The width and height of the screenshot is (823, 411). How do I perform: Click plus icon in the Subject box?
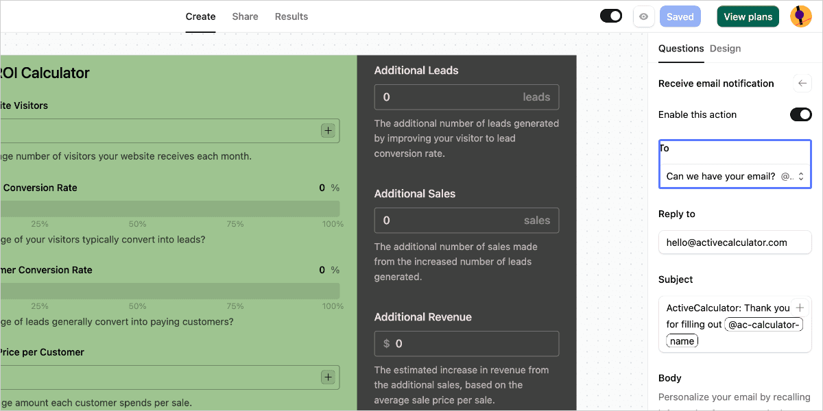(x=800, y=308)
